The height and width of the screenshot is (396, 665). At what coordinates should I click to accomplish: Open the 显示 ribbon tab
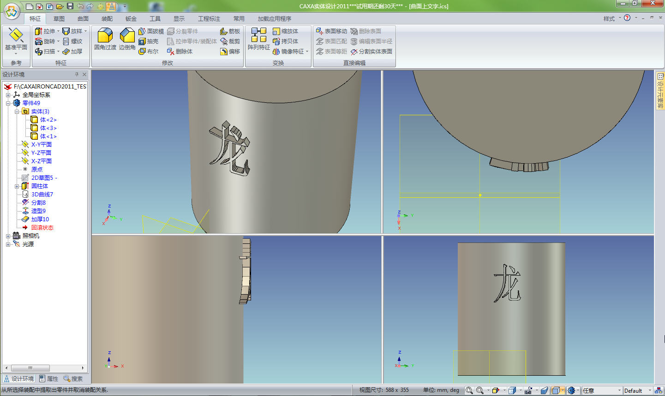(x=179, y=19)
